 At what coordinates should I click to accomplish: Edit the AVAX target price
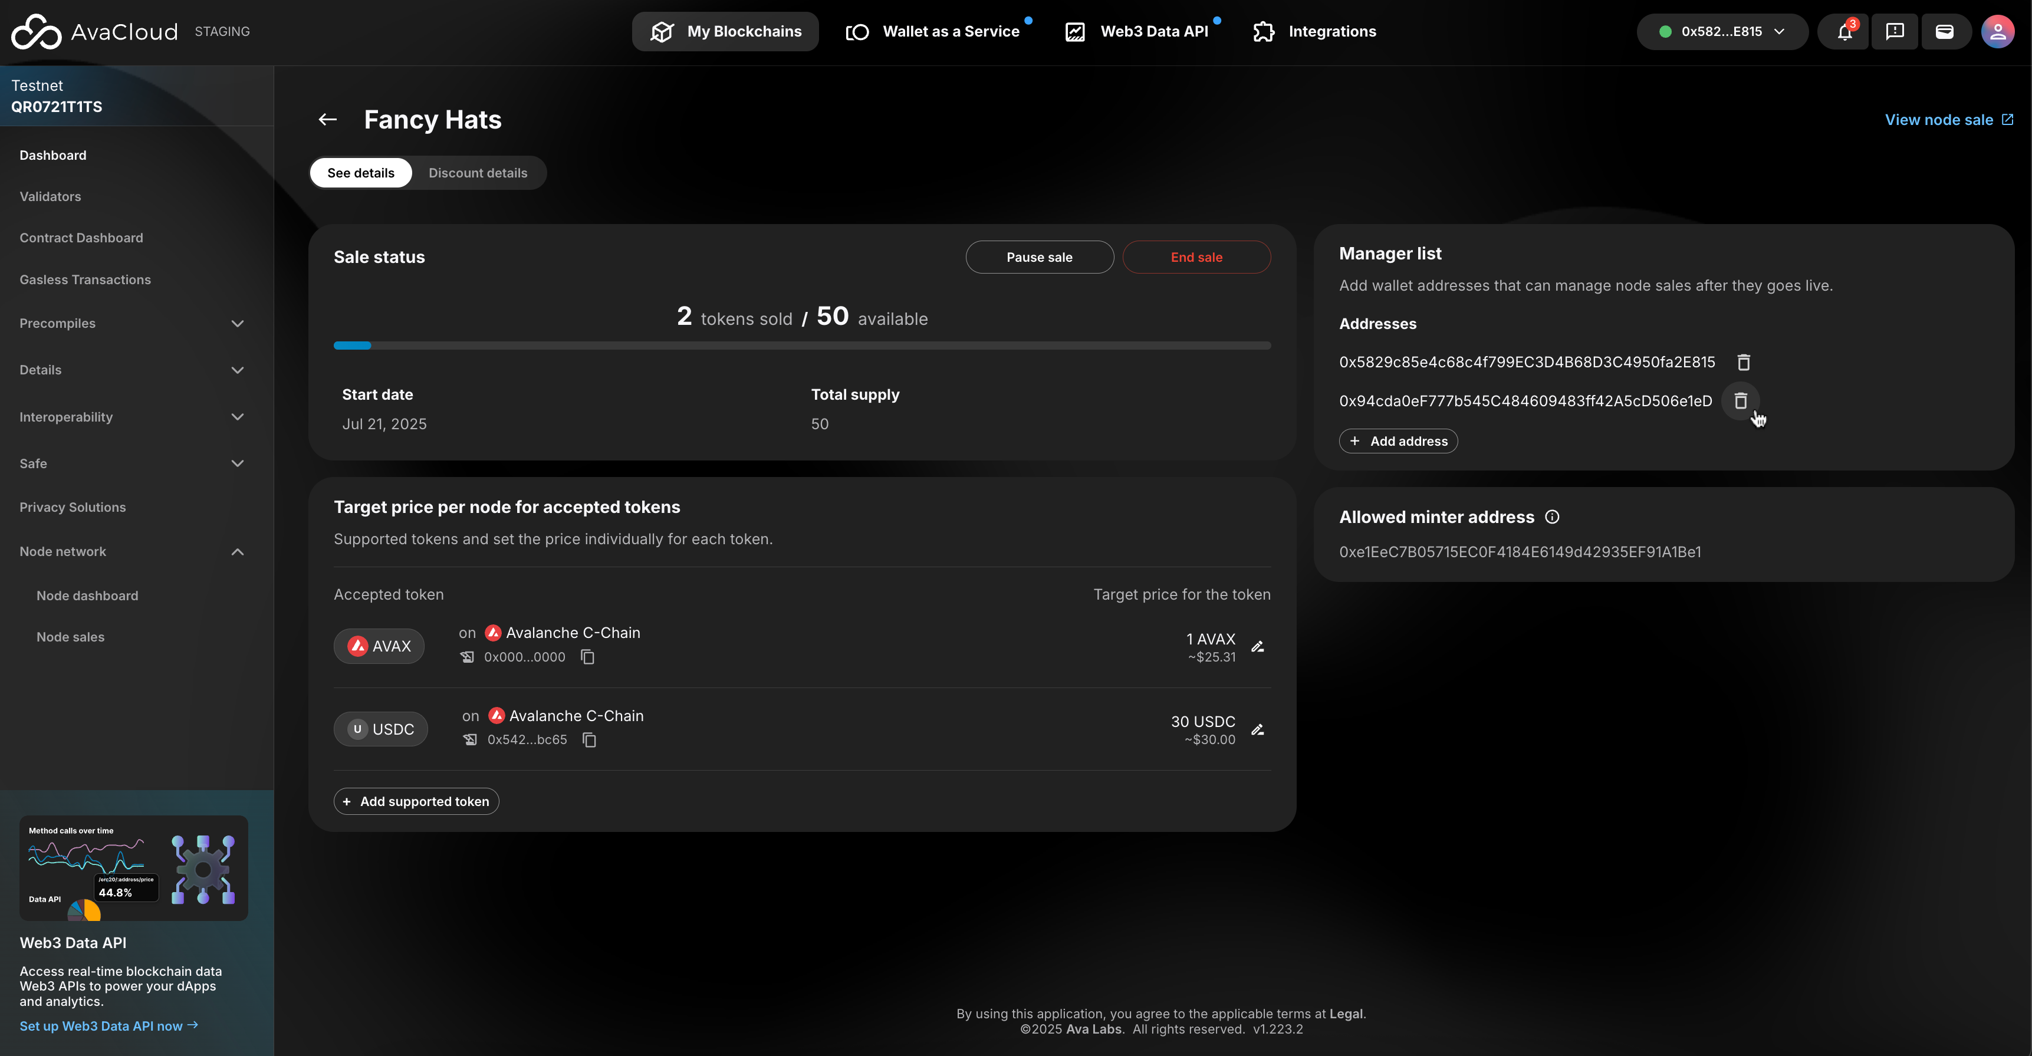click(1257, 647)
